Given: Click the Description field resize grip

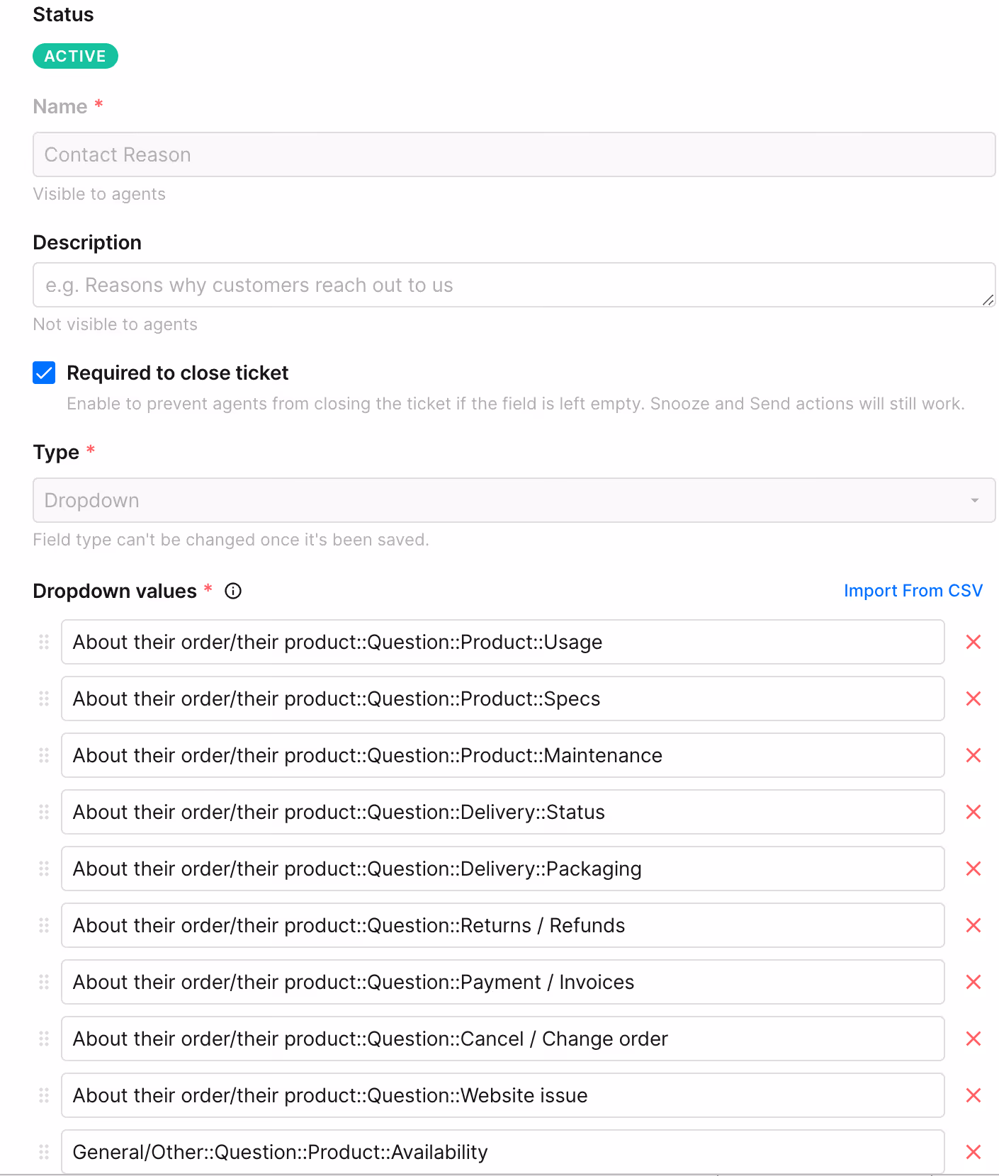Looking at the screenshot, I should (988, 300).
